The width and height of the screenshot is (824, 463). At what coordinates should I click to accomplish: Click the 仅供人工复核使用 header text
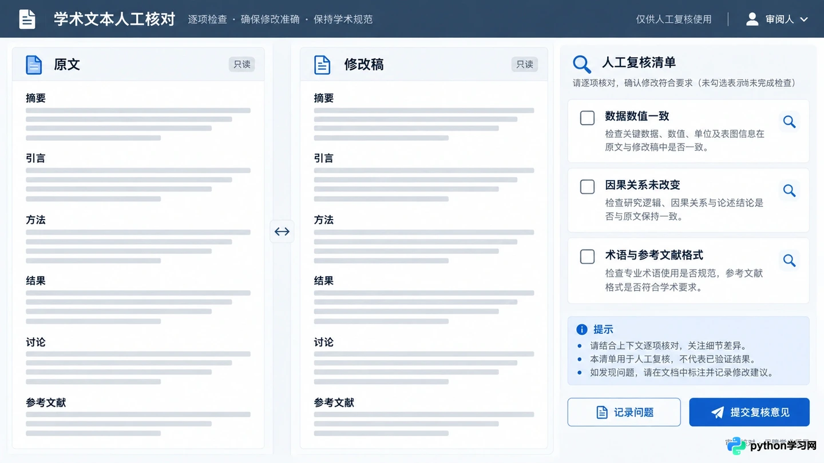pyautogui.click(x=674, y=19)
